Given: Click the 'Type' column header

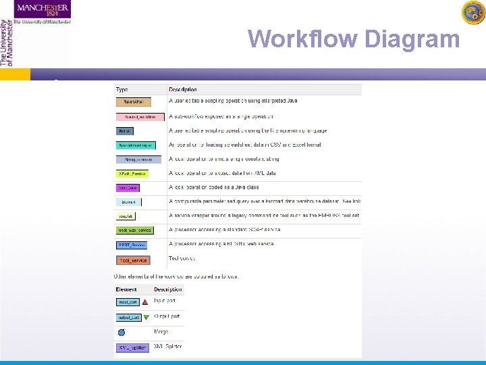Looking at the screenshot, I should [x=122, y=90].
